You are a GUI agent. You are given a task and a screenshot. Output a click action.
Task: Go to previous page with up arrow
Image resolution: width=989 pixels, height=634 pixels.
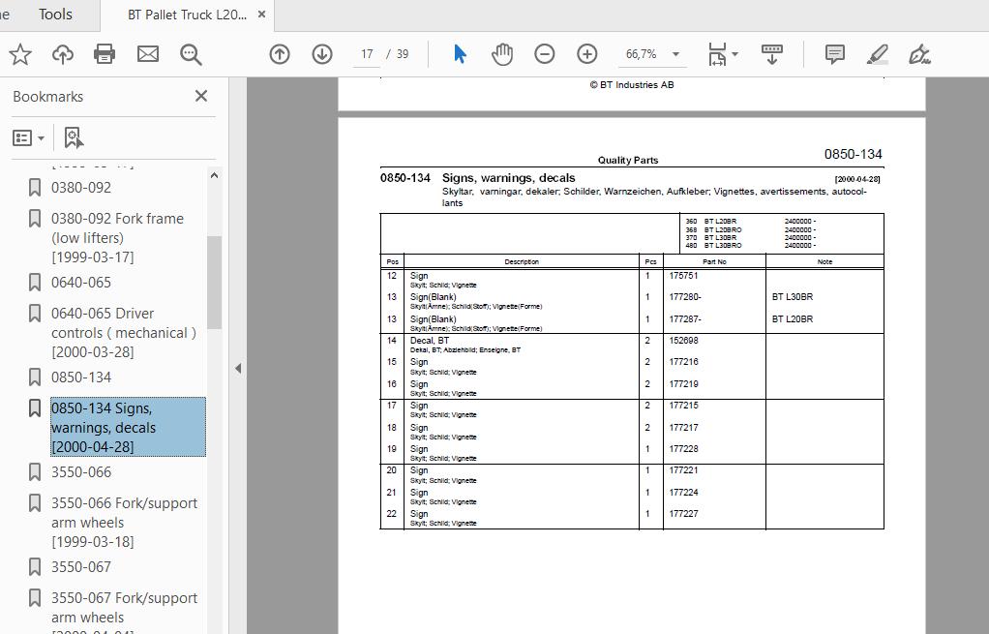coord(280,54)
